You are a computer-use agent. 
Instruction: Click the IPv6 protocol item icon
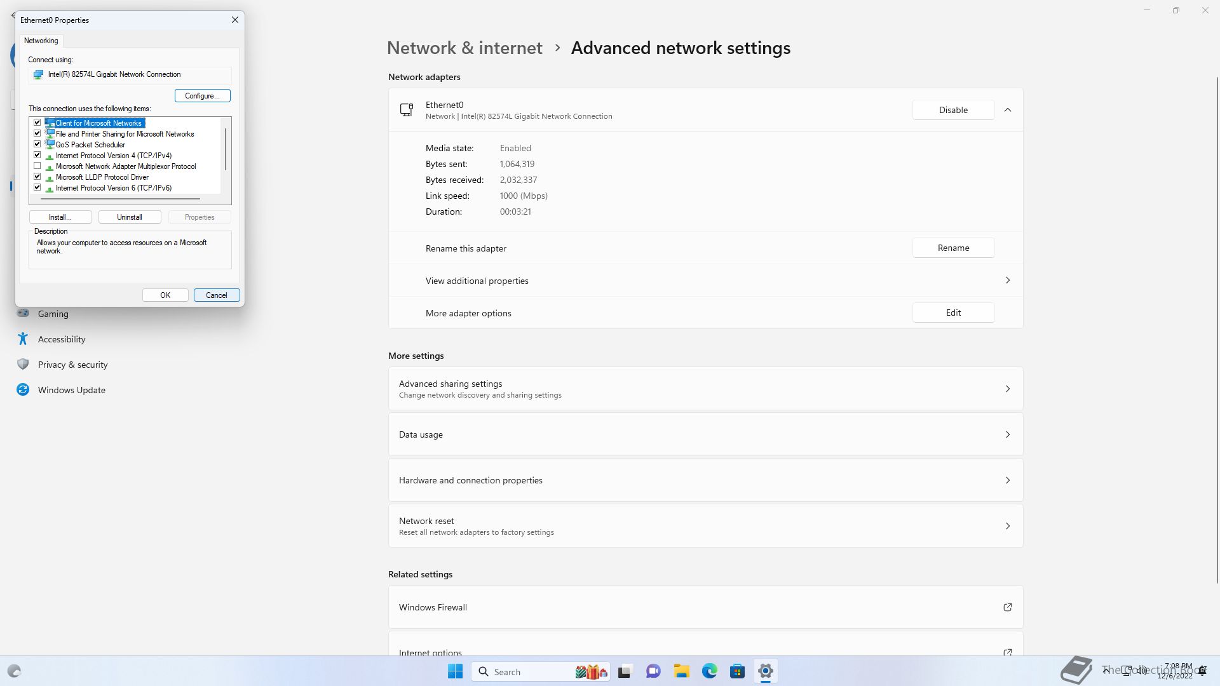click(50, 188)
